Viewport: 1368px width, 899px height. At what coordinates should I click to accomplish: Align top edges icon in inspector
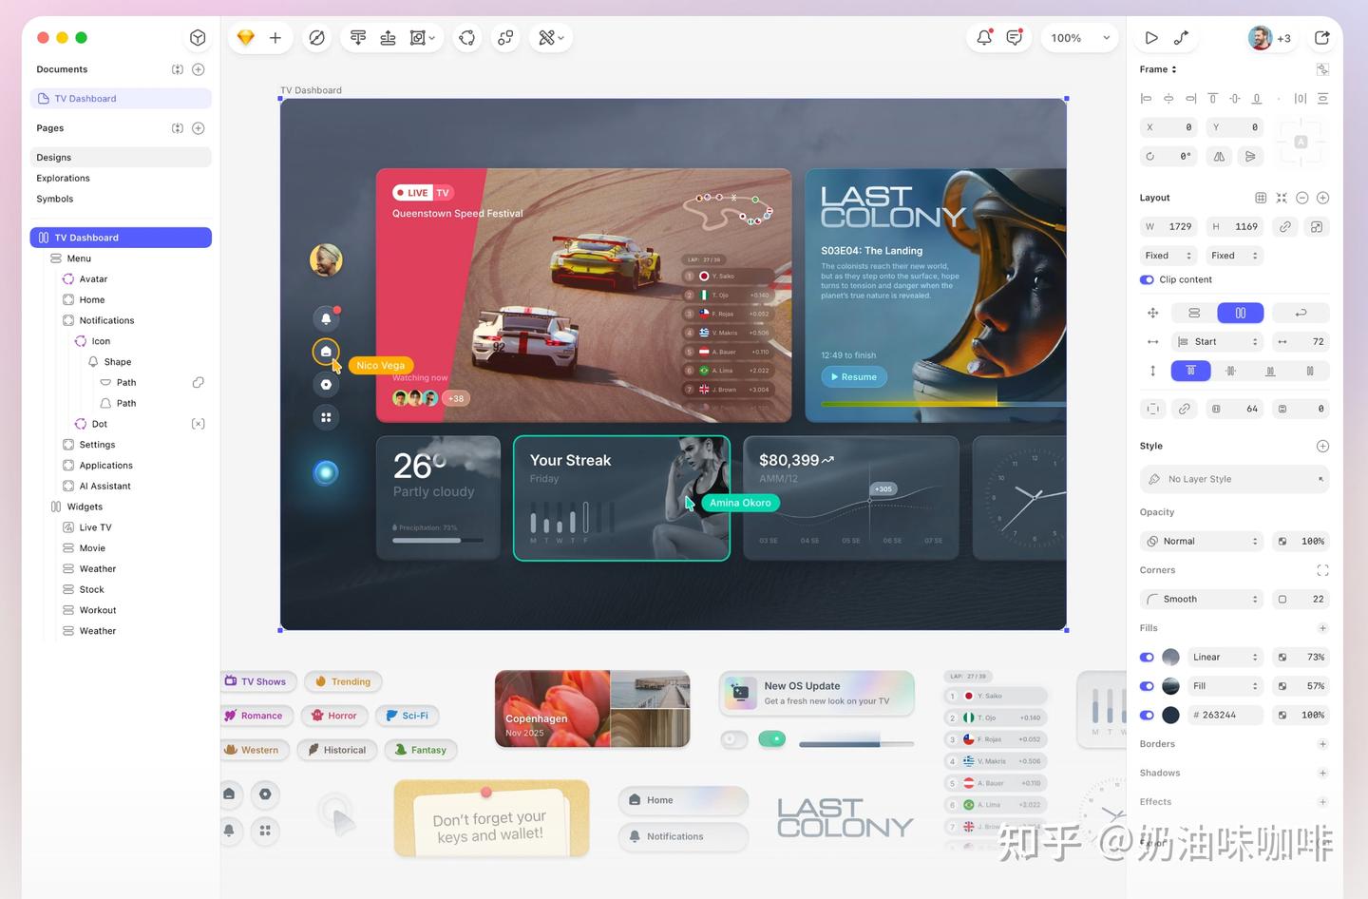tap(1212, 99)
